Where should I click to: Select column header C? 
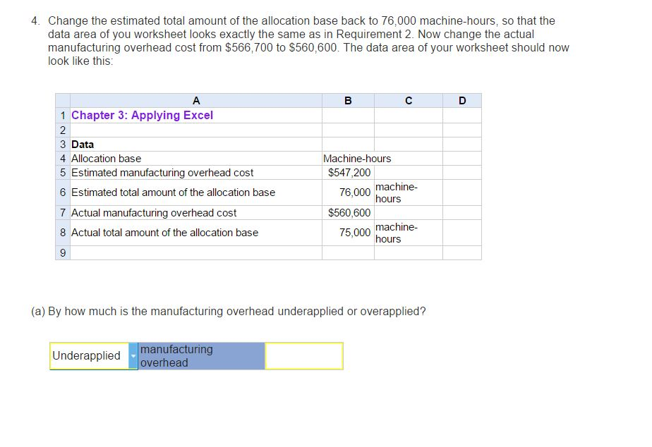[x=408, y=100]
